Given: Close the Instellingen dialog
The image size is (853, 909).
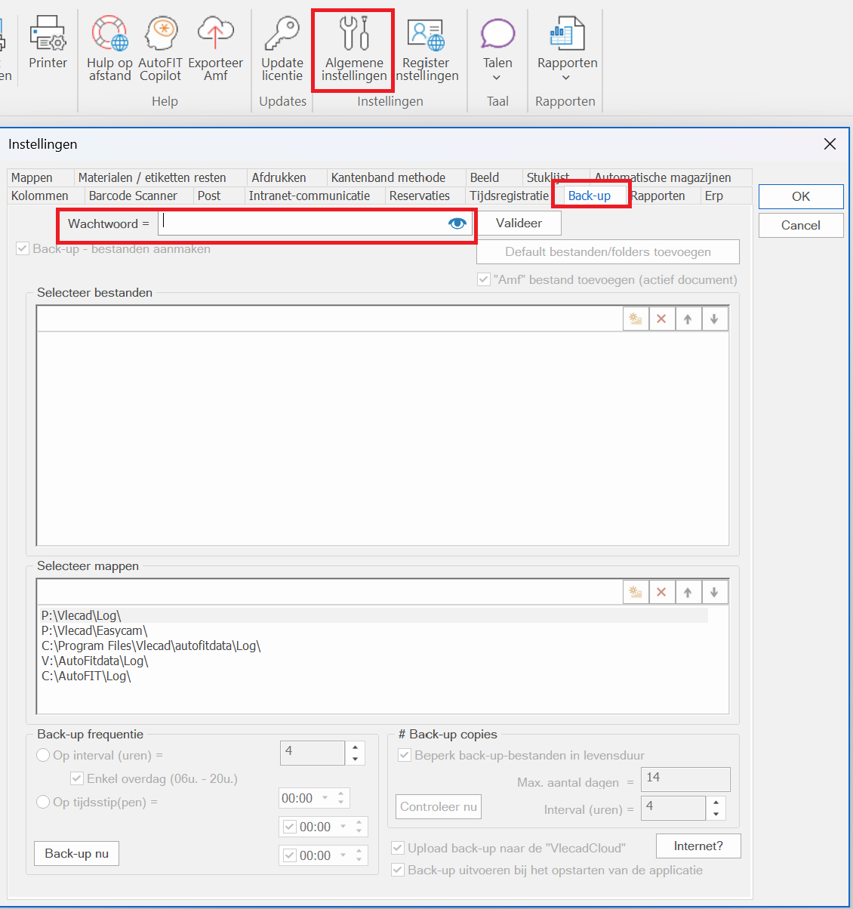Looking at the screenshot, I should 830,144.
